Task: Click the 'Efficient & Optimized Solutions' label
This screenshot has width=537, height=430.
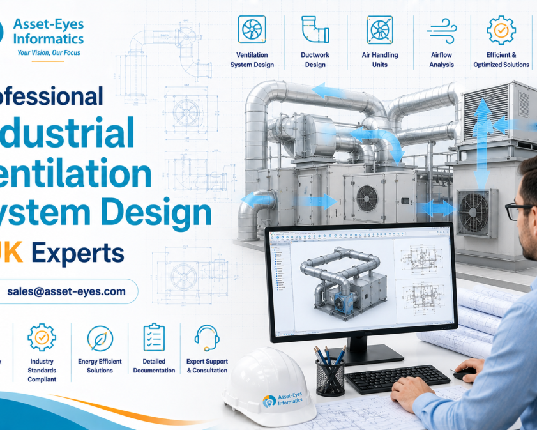Action: [x=501, y=59]
